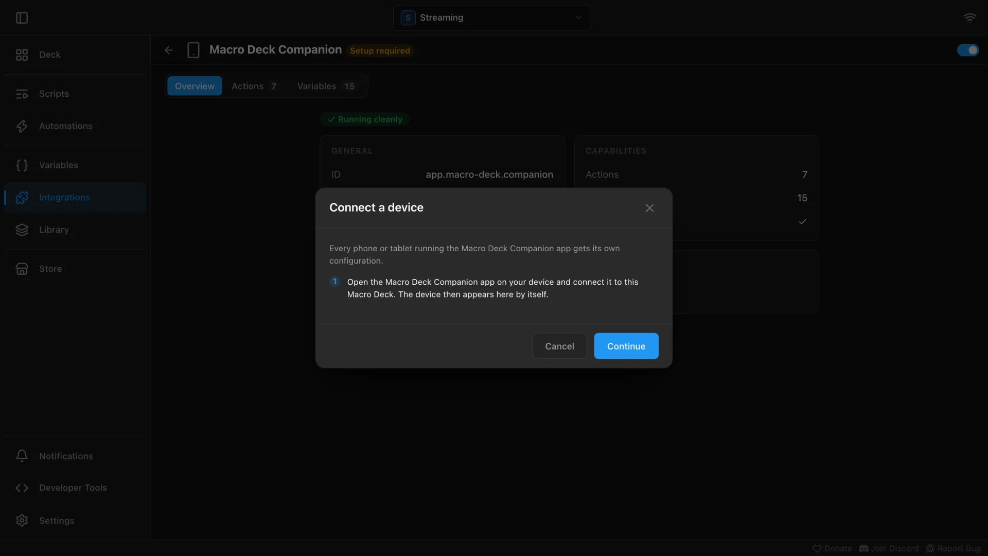Open the Variables 15 tab
Viewport: 988px width, 556px height.
coord(326,86)
